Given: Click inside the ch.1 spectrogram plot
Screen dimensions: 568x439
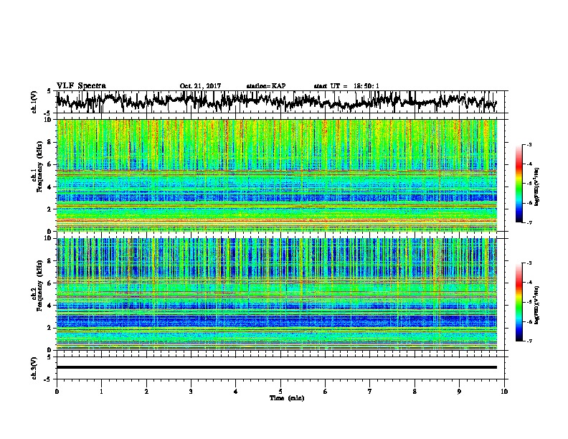Looking at the screenshot, I should point(276,175).
